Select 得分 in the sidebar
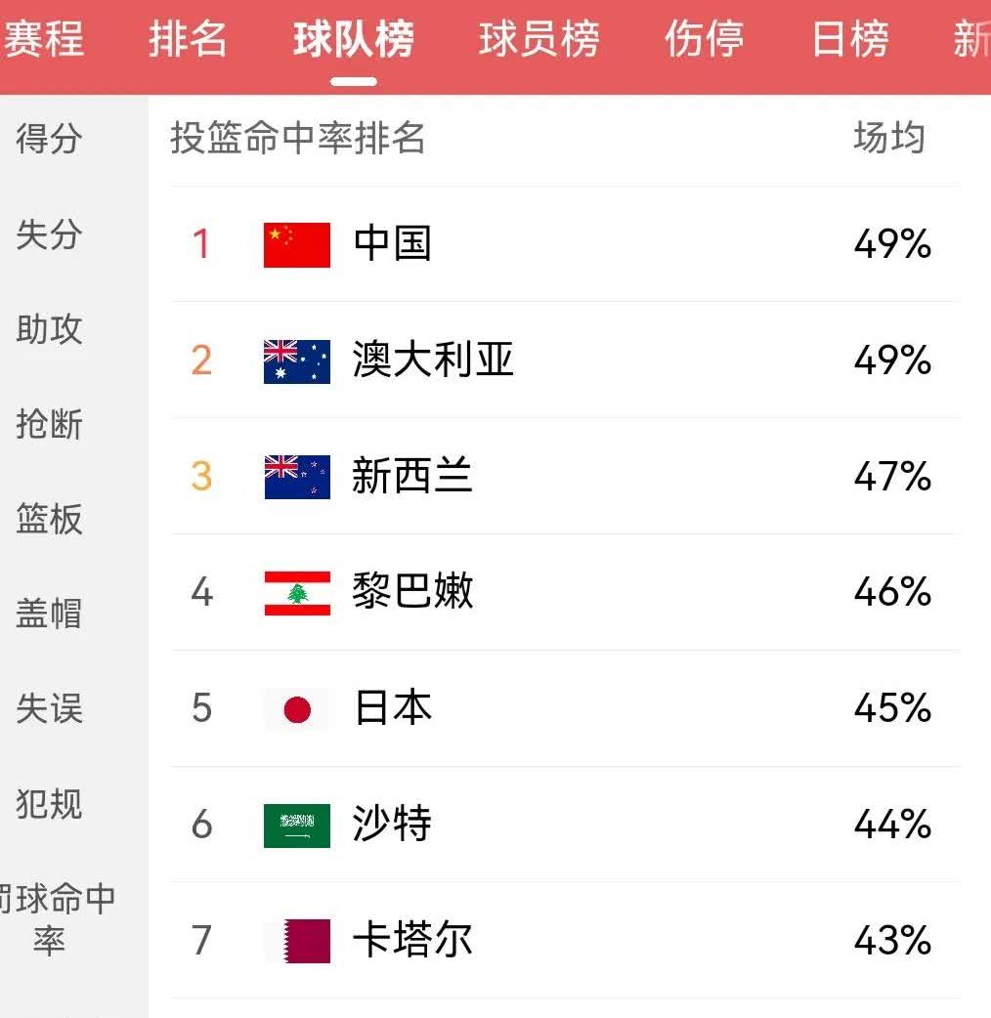This screenshot has width=991, height=1018. coord(49,139)
